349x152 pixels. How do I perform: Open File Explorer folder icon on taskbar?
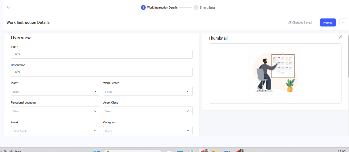coord(215,151)
